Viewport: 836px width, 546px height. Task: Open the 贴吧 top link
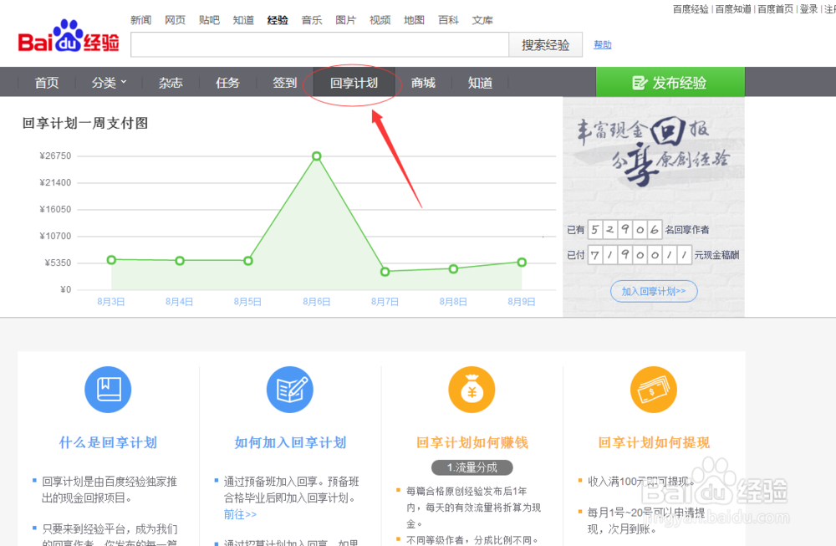tap(209, 20)
